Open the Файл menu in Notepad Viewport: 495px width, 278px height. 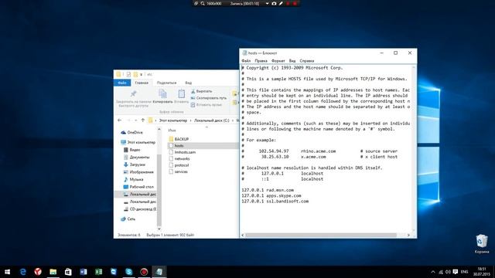click(246, 60)
